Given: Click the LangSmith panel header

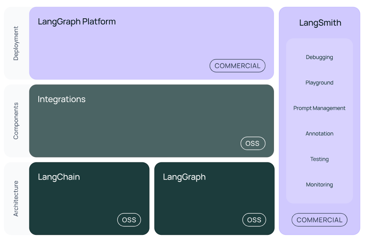Looking at the screenshot, I should pyautogui.click(x=320, y=23).
